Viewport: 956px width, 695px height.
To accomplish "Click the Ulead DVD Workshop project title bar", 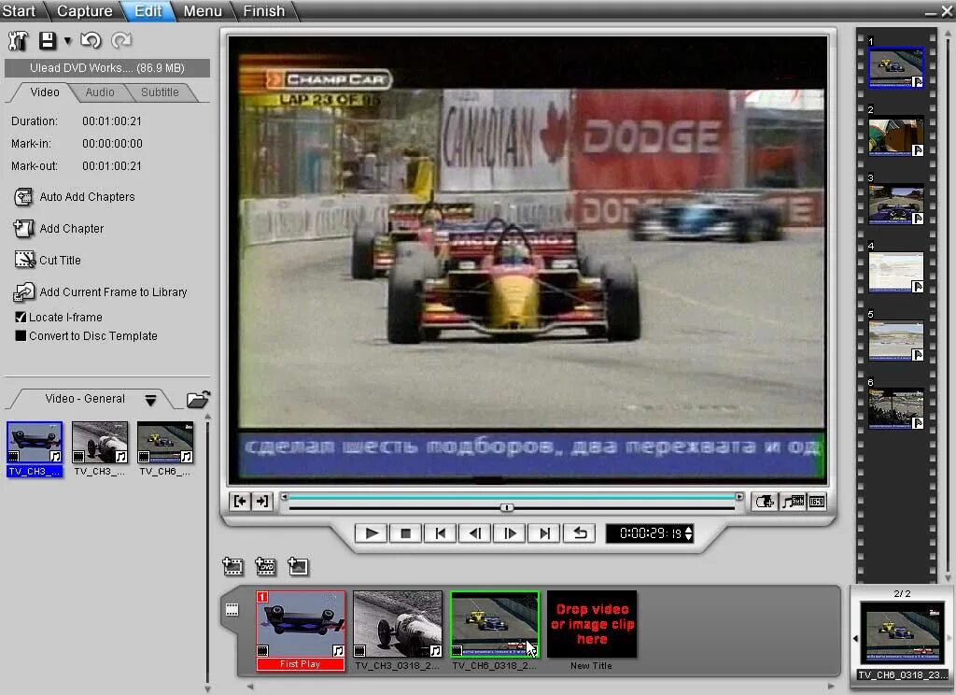I will coord(107,68).
